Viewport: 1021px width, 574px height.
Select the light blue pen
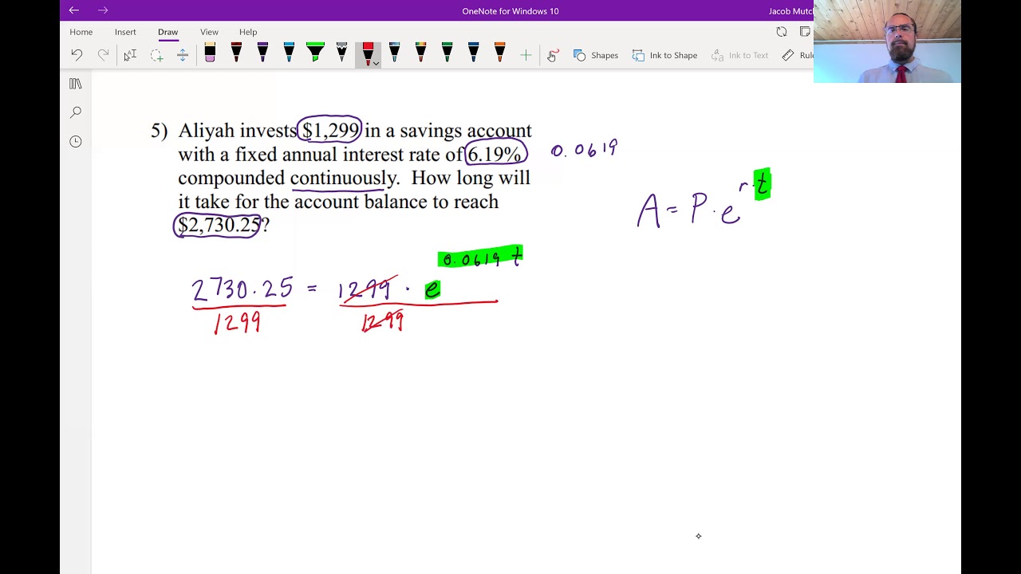pos(289,53)
